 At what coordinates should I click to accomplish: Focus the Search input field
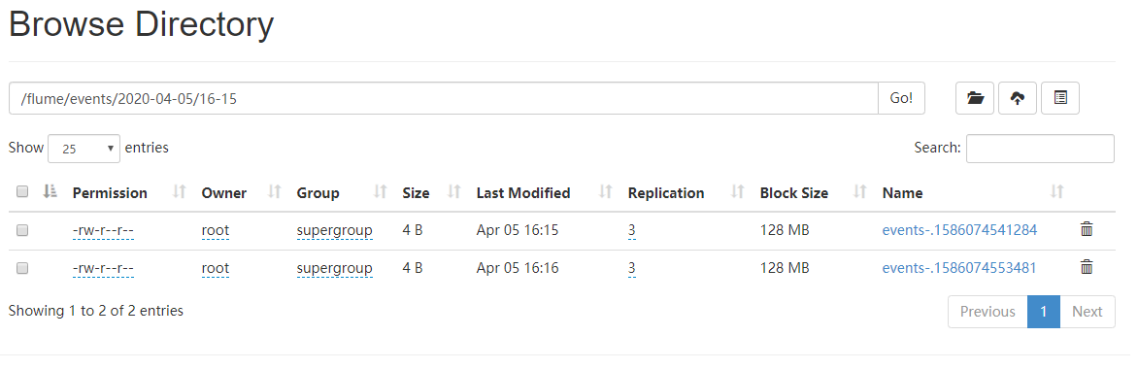pyautogui.click(x=1040, y=148)
